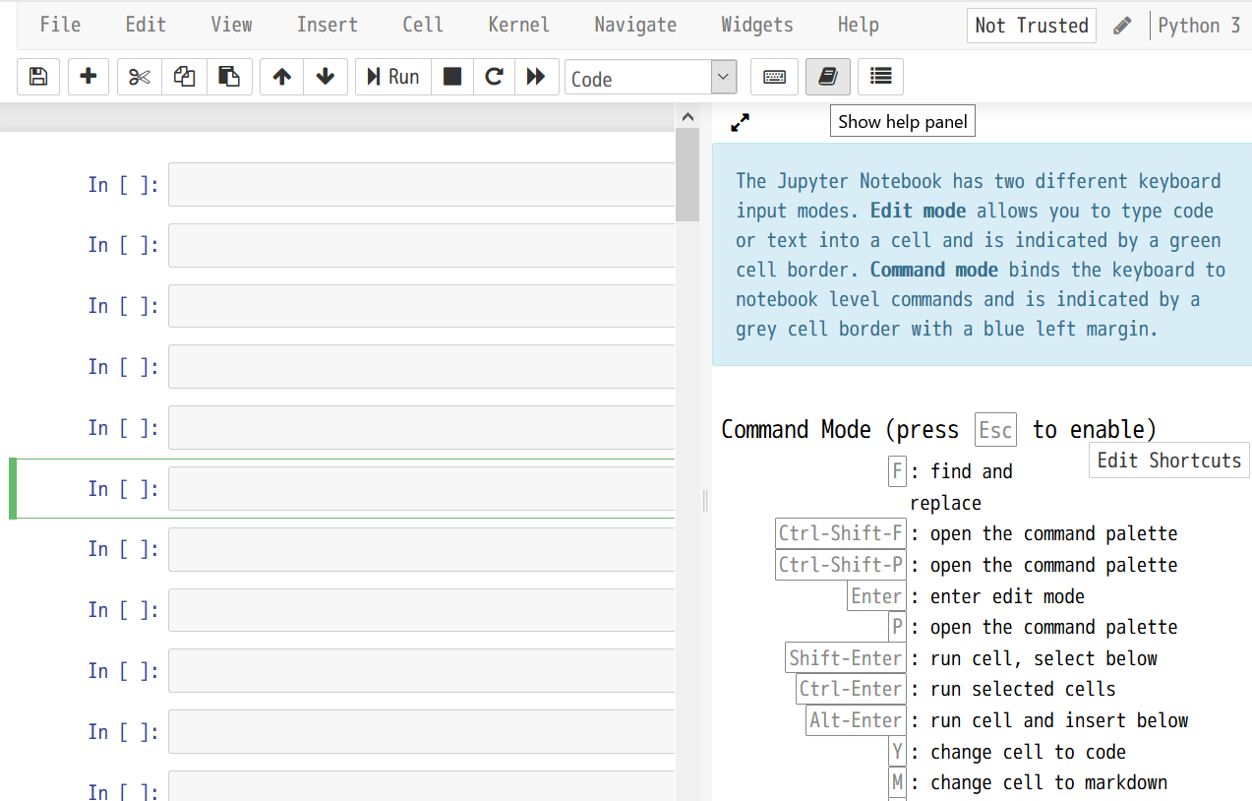Toggle the table of contents list icon
The image size is (1252, 801).
(880, 77)
